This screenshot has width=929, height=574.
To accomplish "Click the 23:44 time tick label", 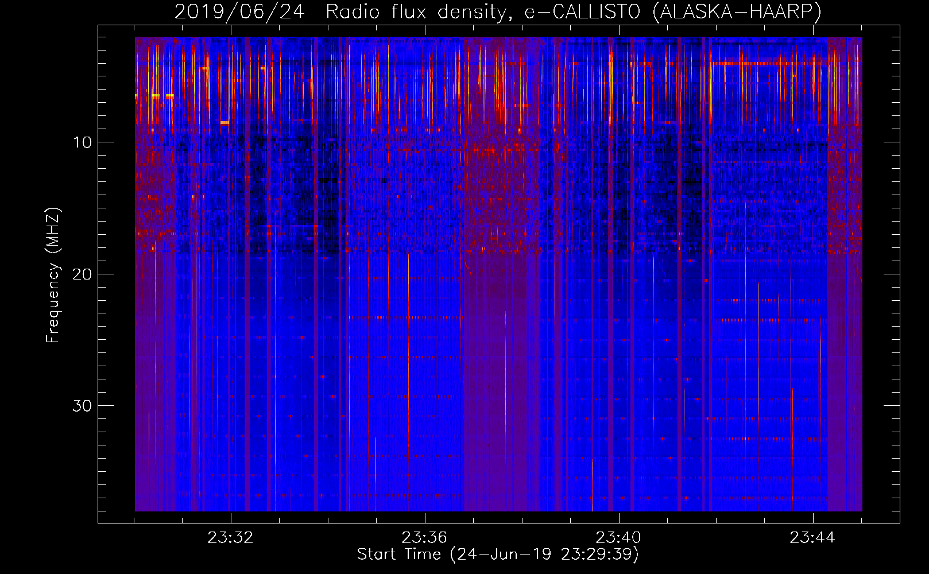I will 812,538.
